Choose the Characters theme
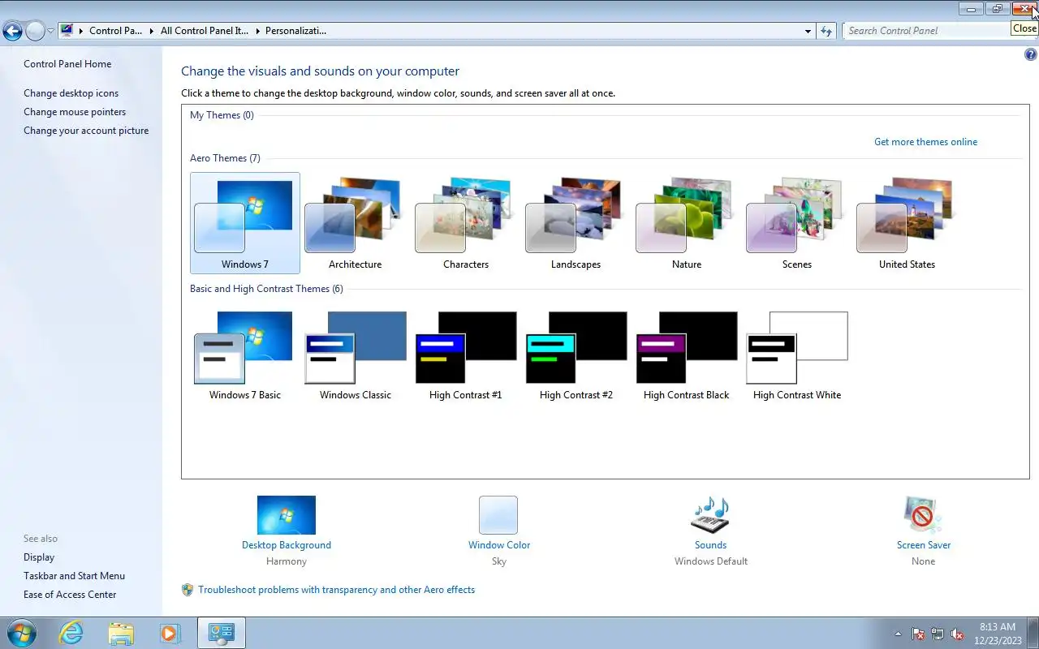This screenshot has height=649, width=1039. pyautogui.click(x=465, y=223)
